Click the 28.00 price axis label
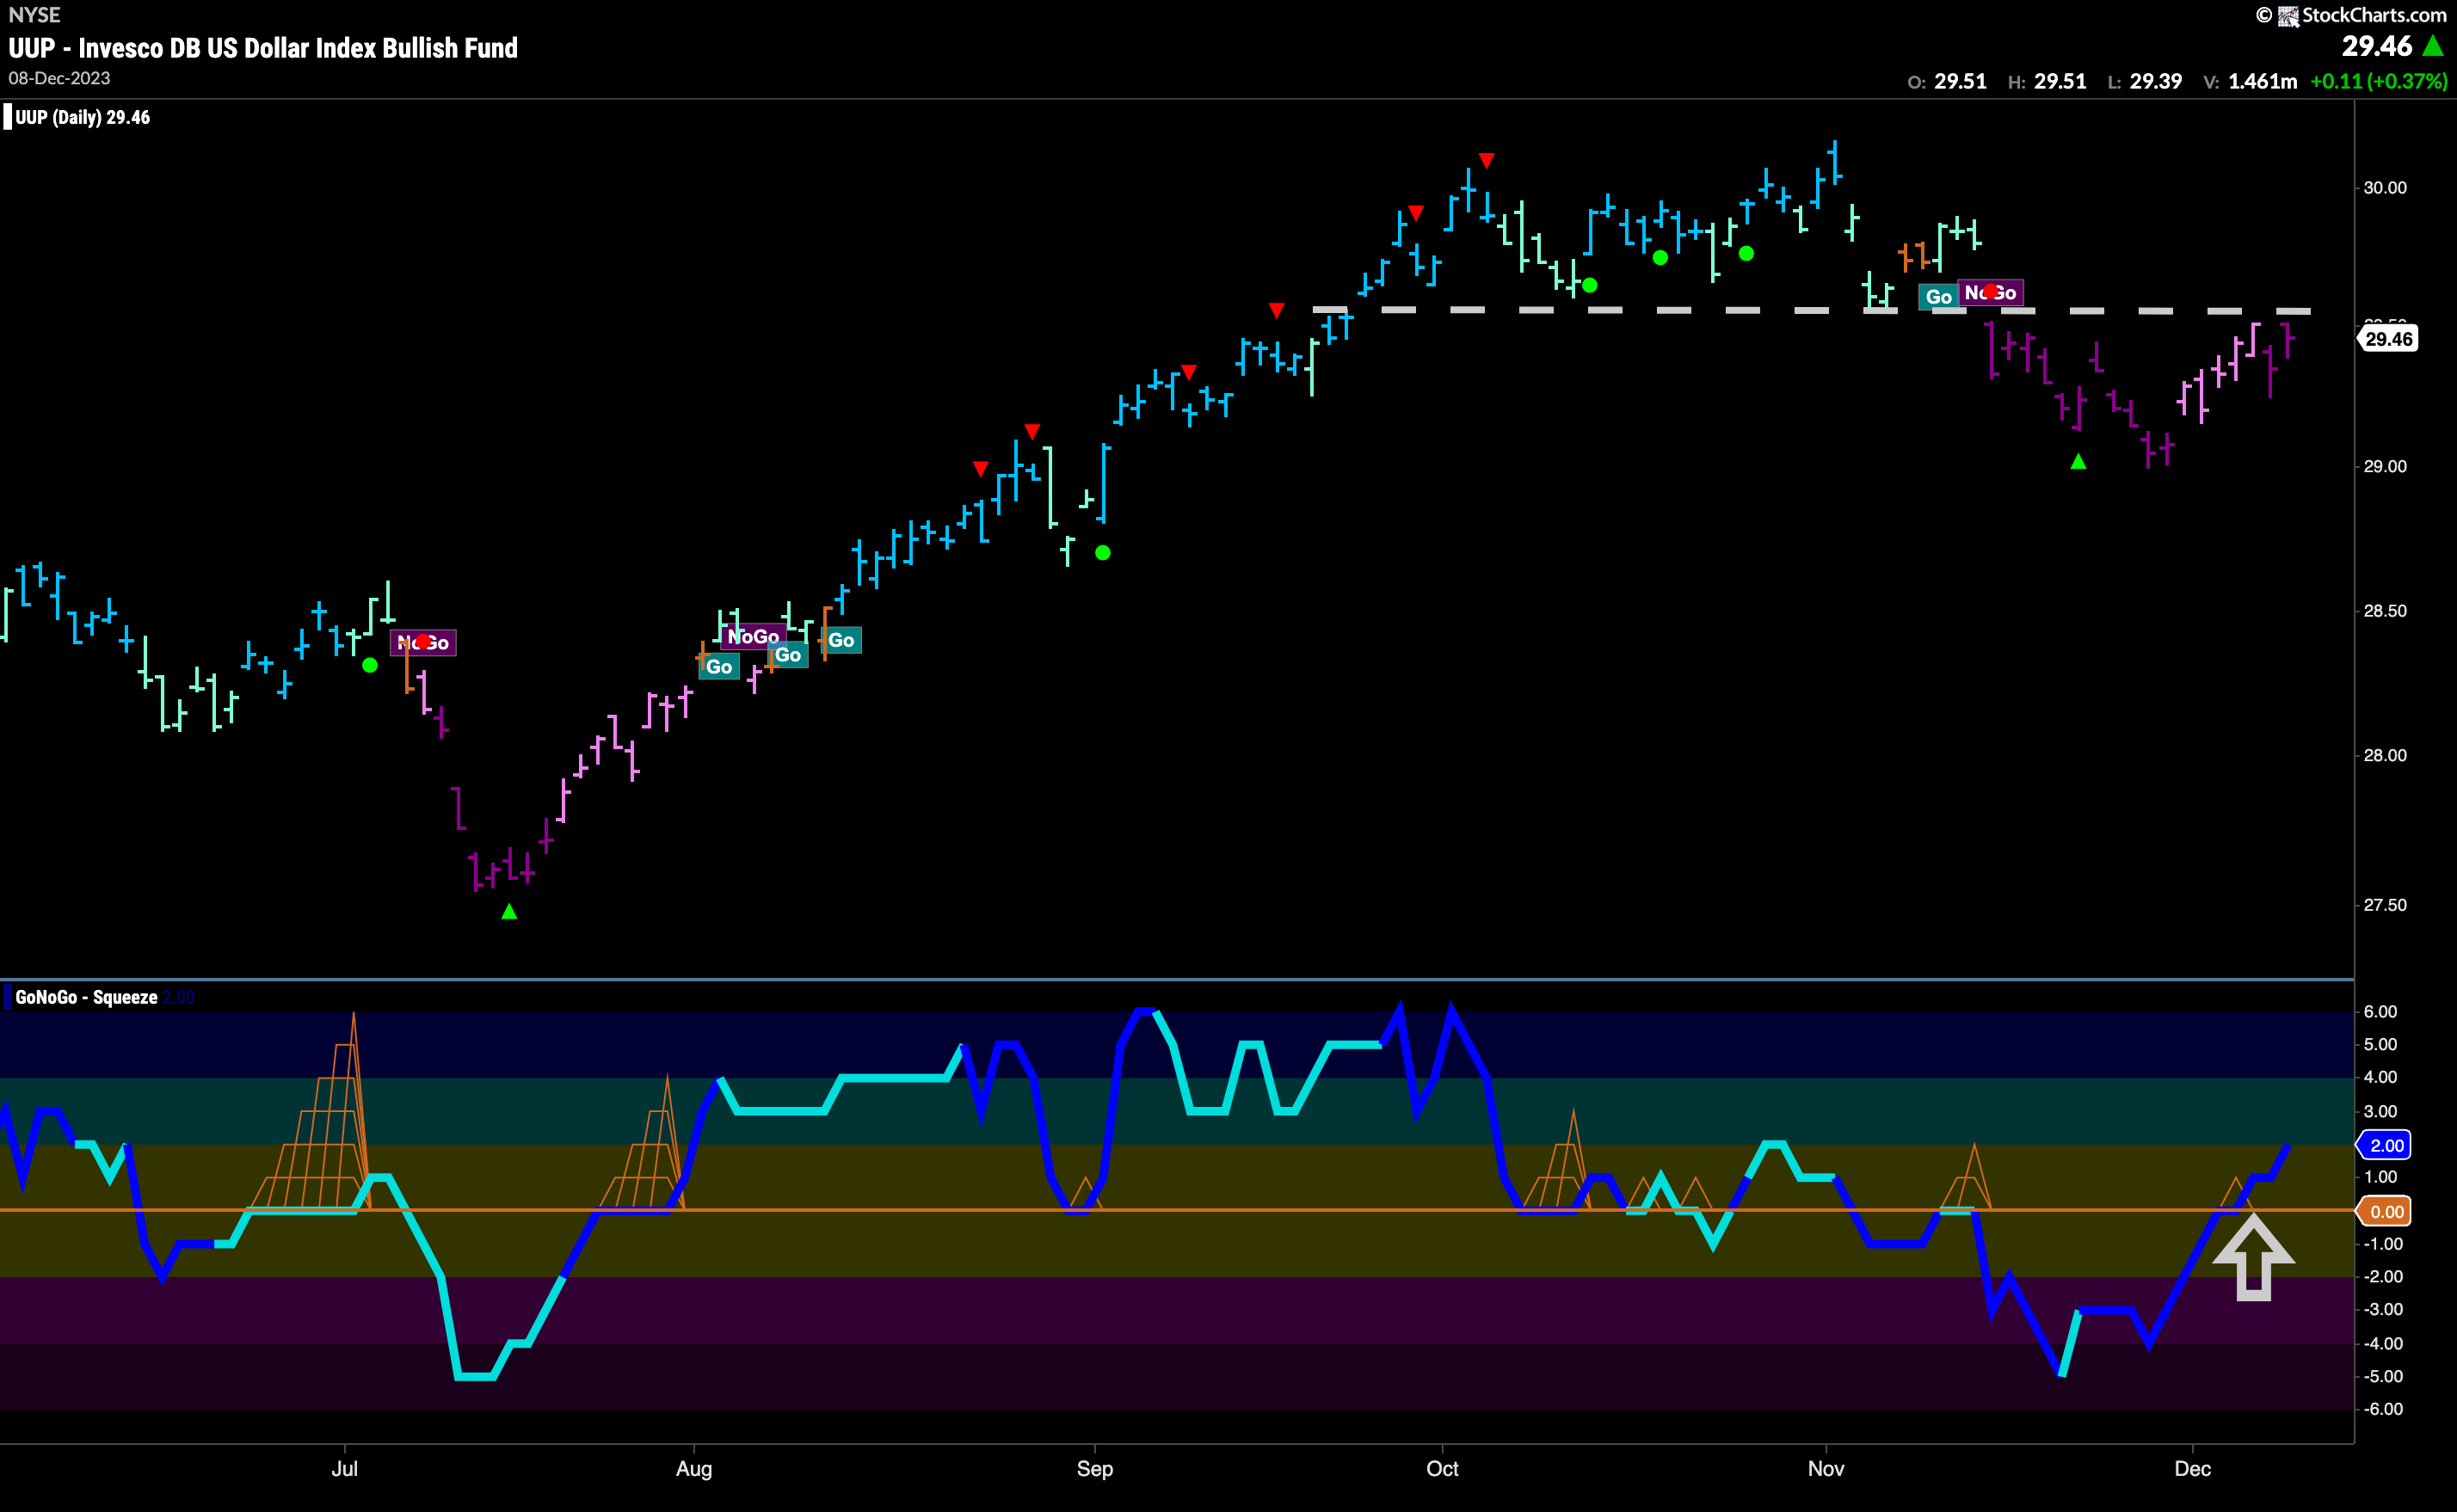This screenshot has width=2457, height=1512. [x=2385, y=755]
